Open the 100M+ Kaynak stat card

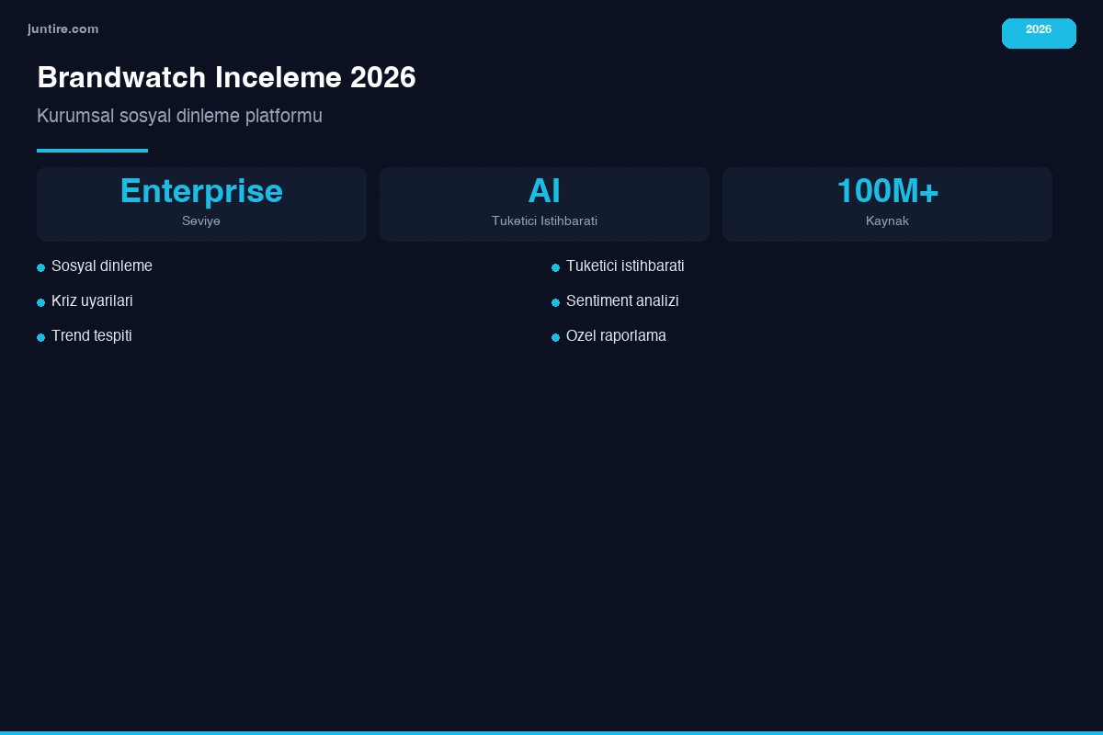pyautogui.click(x=887, y=204)
